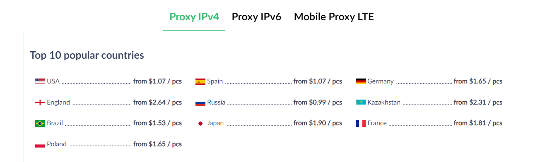The image size is (545, 162).
Task: Click the England price from $2.64
Action: (x=157, y=102)
